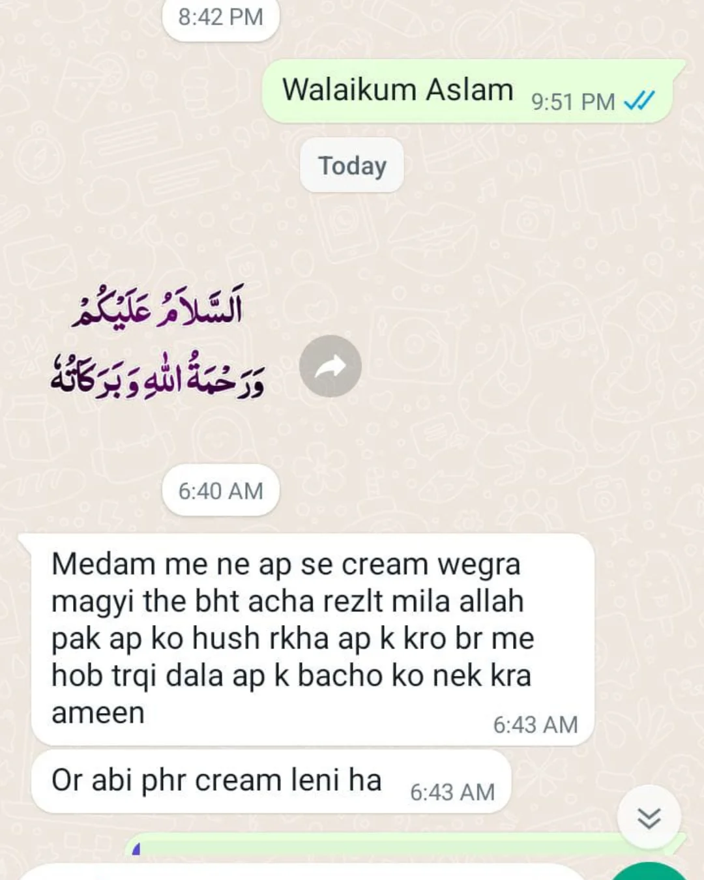Tap the 9:51 PM time on sent message

[573, 102]
